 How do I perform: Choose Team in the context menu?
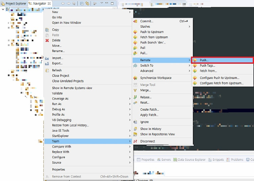coord(88,141)
